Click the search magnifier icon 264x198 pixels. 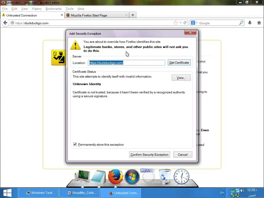241,23
